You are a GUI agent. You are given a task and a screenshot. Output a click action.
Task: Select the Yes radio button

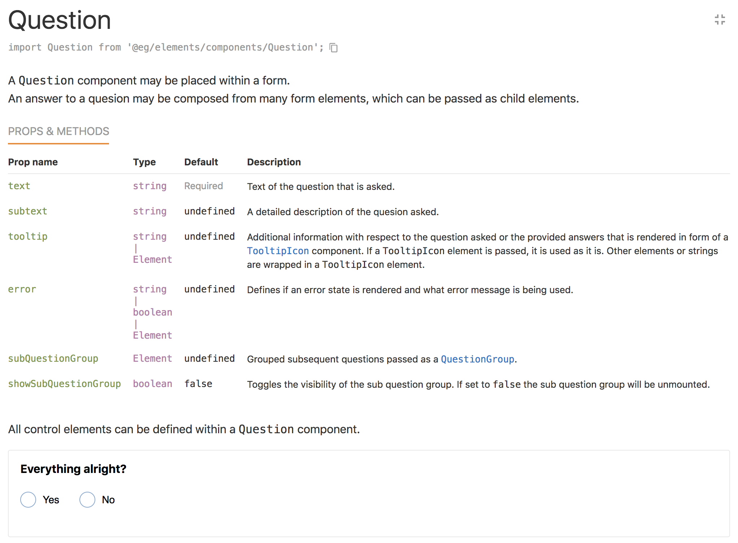coord(28,500)
